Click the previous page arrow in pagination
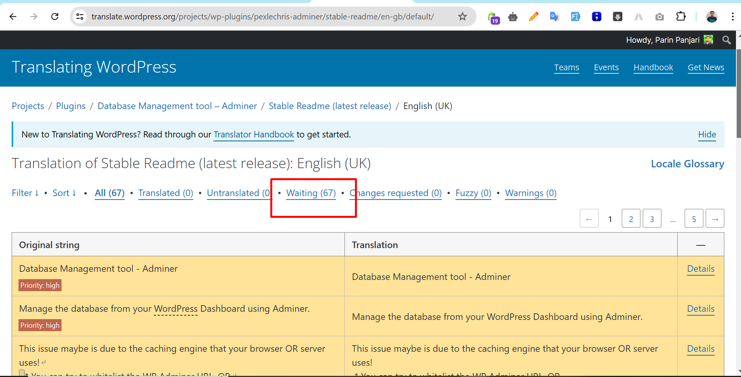This screenshot has height=377, width=741. point(589,218)
